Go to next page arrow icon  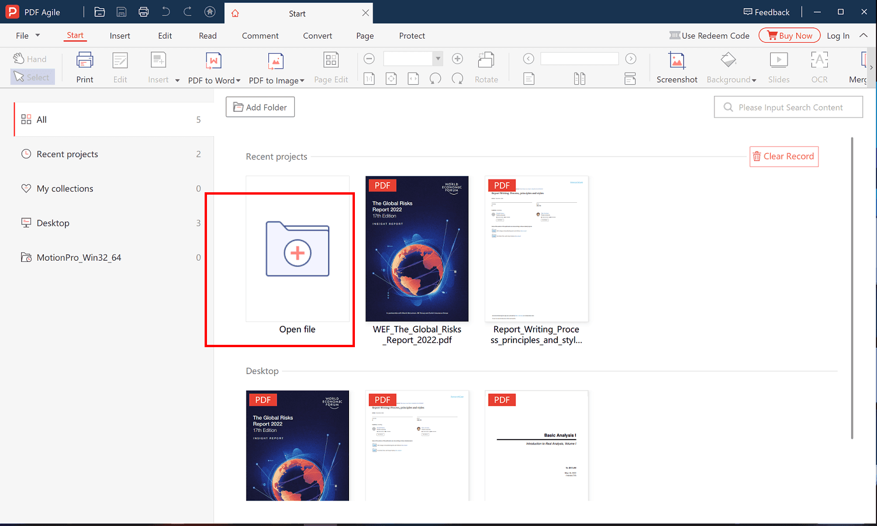(x=631, y=58)
